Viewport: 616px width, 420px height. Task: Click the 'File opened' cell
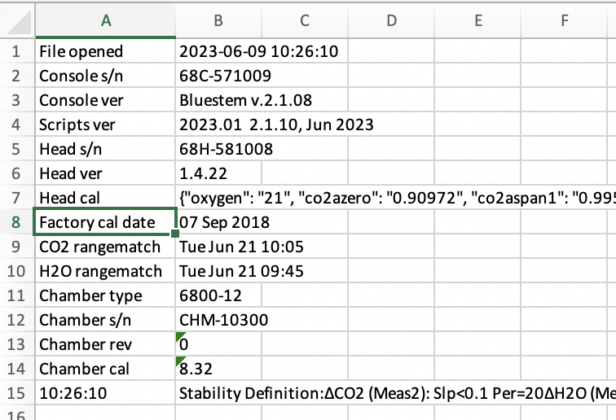pyautogui.click(x=105, y=51)
